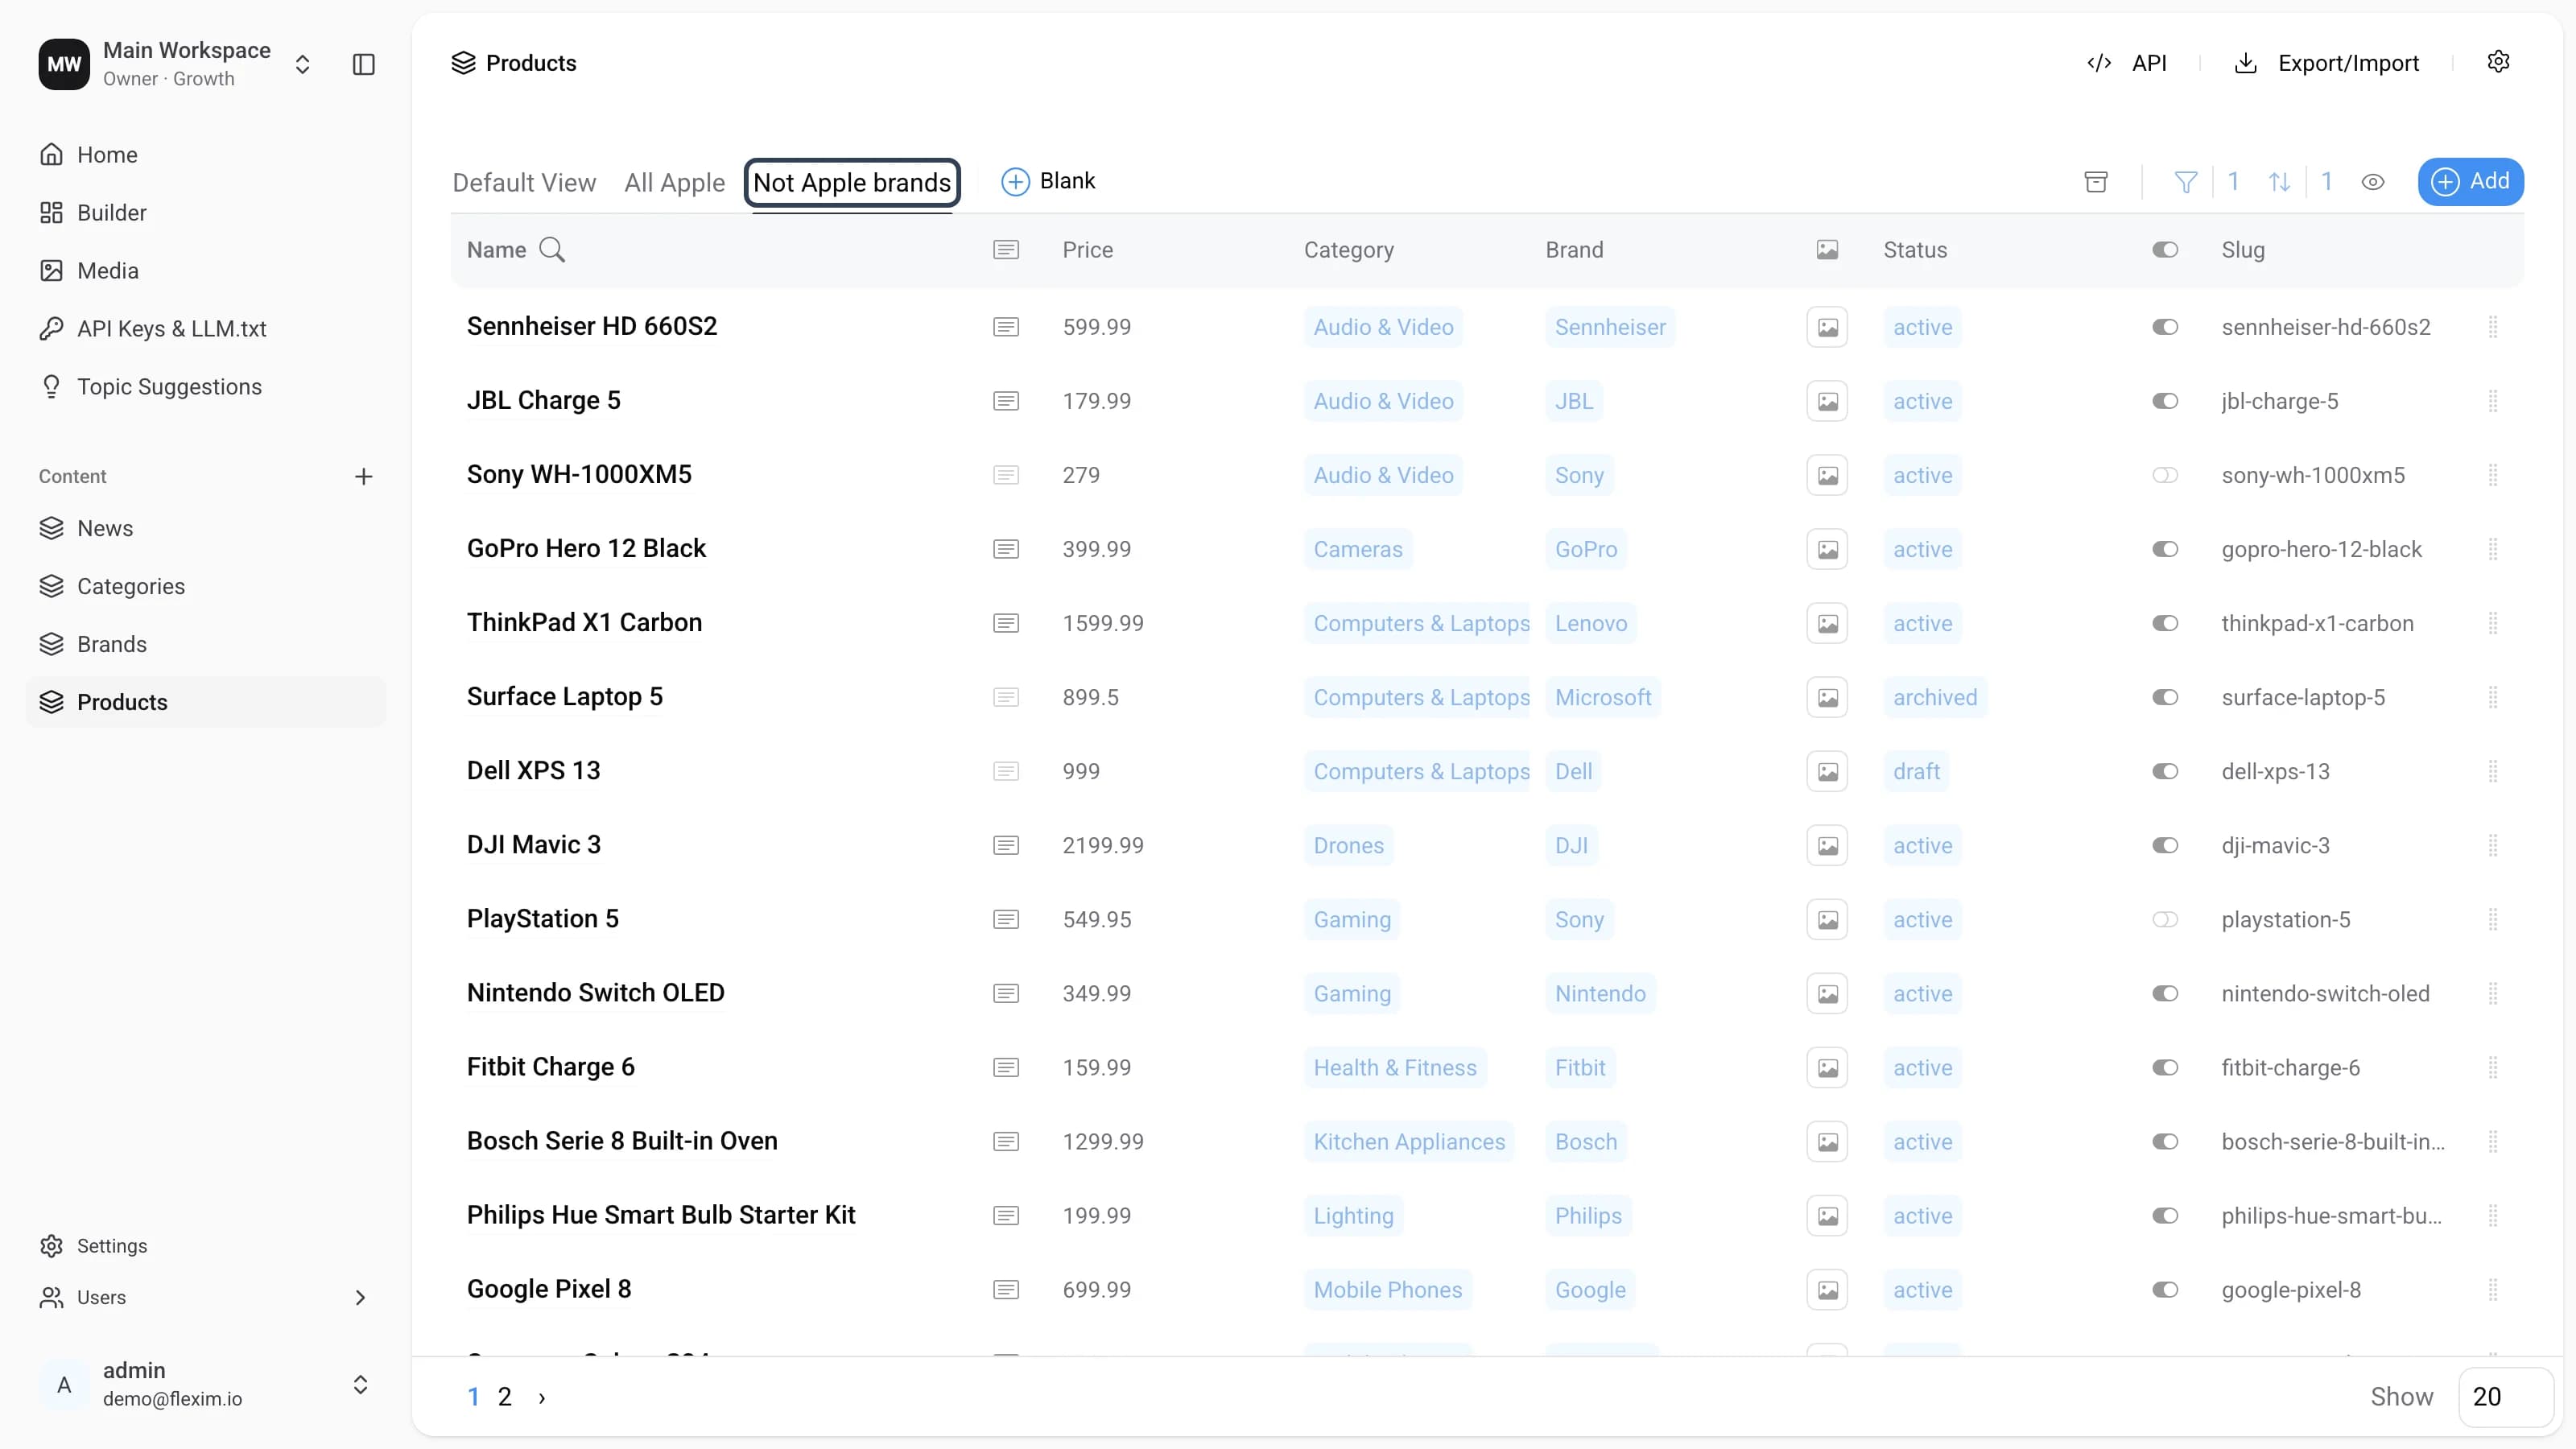
Task: Open description icon for GoPro Hero 12 Black
Action: click(x=1006, y=549)
